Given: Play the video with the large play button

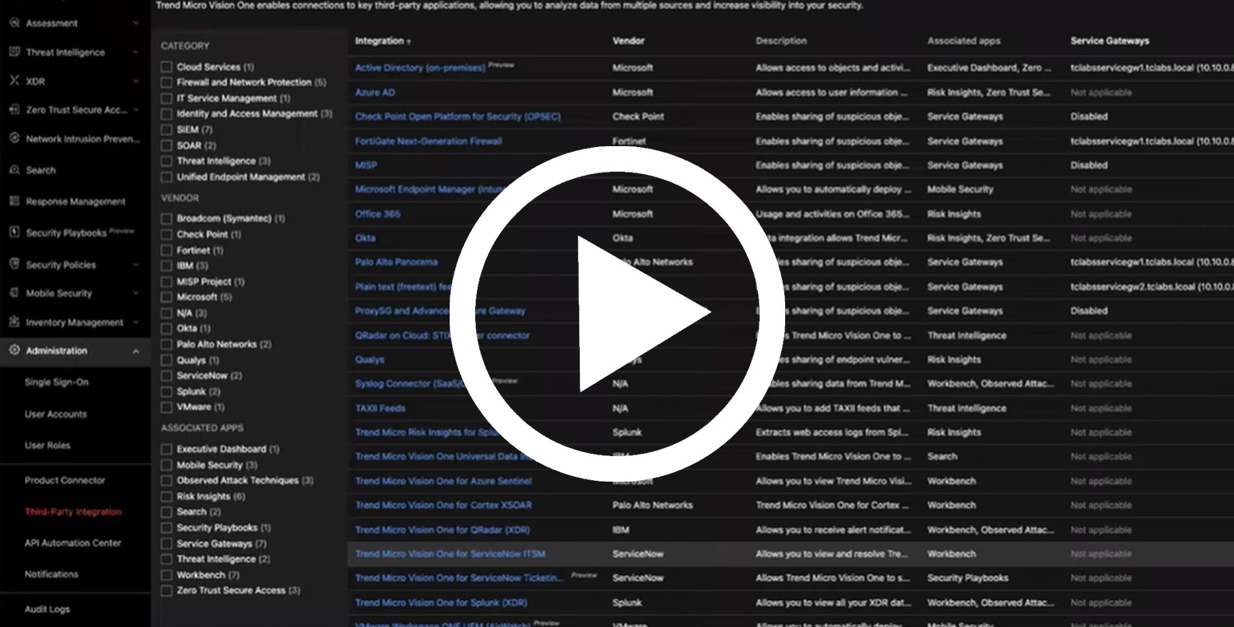Looking at the screenshot, I should pos(617,314).
